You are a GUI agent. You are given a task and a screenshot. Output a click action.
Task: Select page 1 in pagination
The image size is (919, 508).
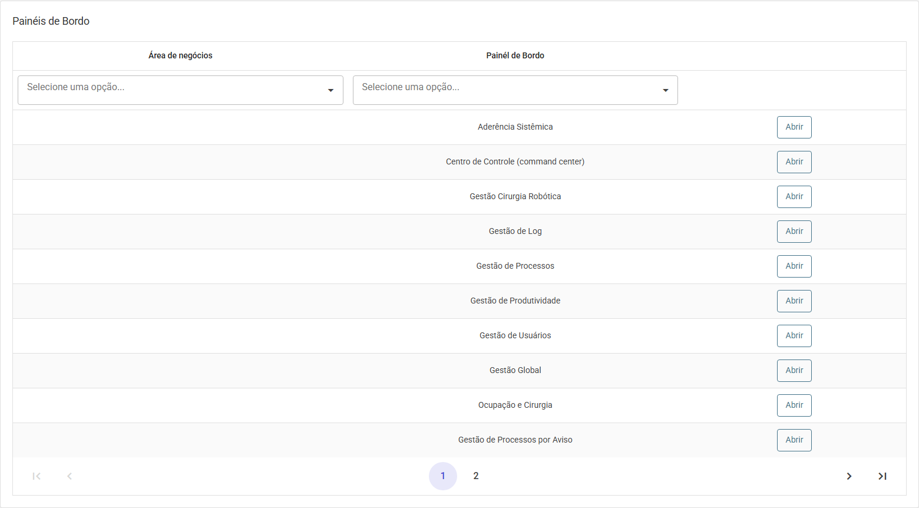pos(443,476)
